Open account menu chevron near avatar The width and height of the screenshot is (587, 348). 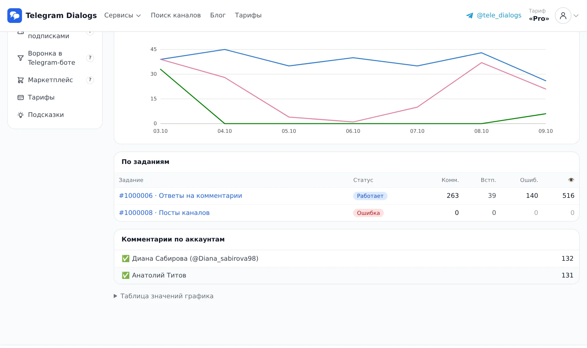tap(576, 16)
